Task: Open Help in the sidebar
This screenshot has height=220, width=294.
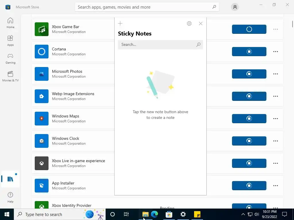Action: (x=10, y=197)
